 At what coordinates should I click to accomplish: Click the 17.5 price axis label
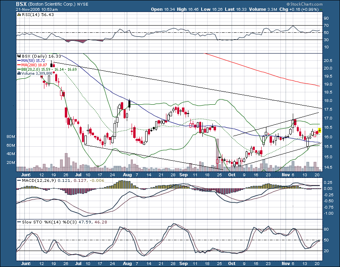click(328, 110)
